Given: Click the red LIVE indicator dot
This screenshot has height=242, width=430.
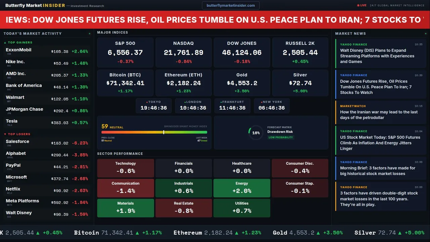Looking at the screenshot, I should click(x=358, y=5).
